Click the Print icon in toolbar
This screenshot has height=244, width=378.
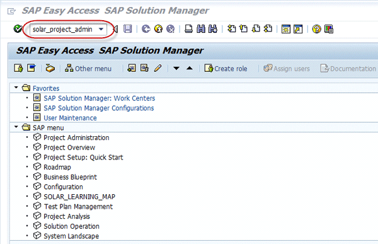(x=188, y=29)
